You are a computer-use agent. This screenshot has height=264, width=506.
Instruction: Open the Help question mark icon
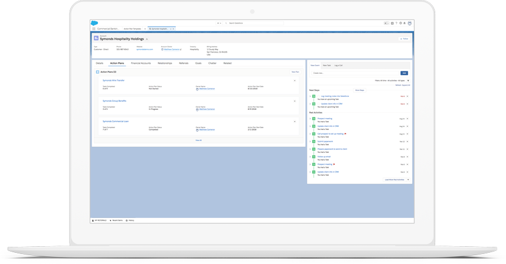click(x=396, y=23)
